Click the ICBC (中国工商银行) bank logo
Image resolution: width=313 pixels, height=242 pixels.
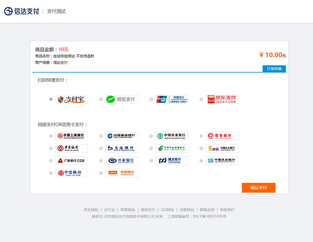click(72, 136)
